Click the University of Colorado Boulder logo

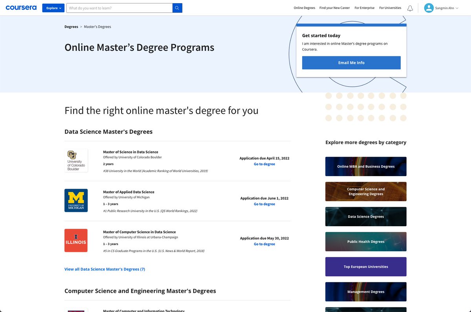pyautogui.click(x=76, y=161)
